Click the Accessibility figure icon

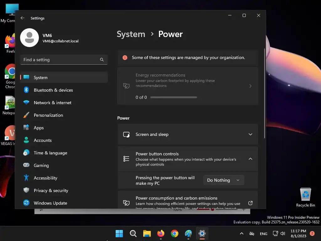26,178
